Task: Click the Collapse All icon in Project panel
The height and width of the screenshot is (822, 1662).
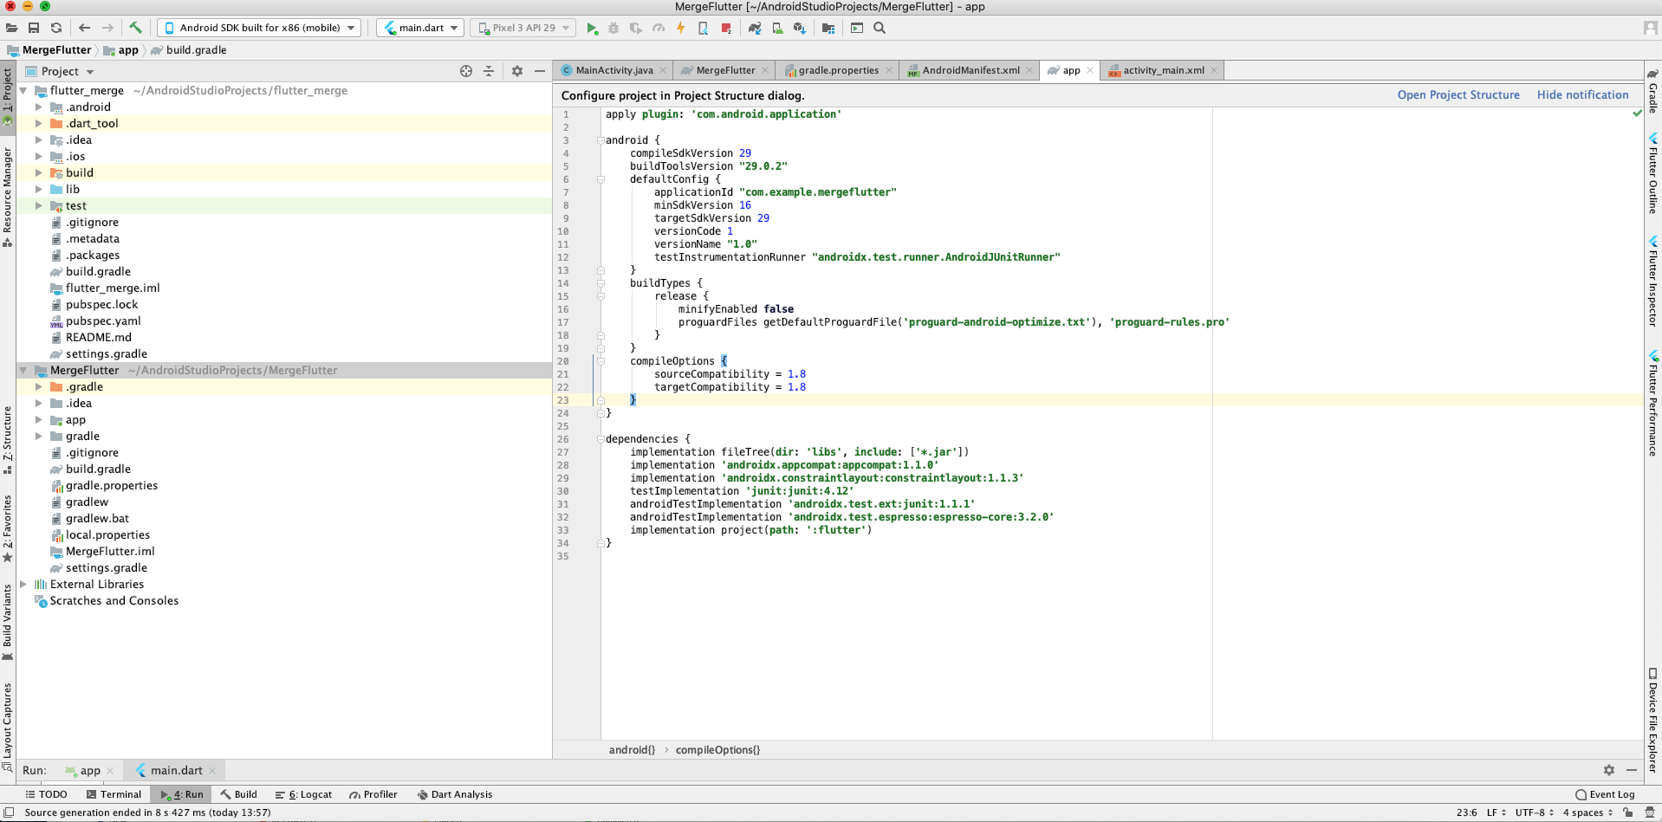Action: click(489, 71)
